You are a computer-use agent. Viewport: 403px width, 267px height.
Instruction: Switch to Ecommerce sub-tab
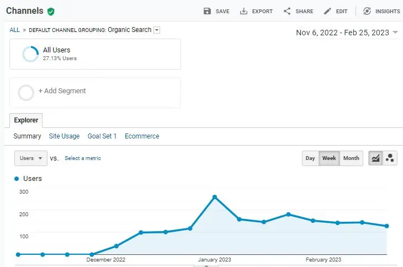pos(142,136)
